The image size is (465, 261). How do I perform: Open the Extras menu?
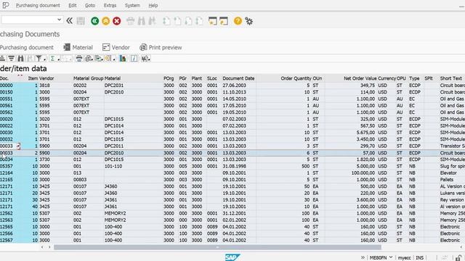(110, 5)
